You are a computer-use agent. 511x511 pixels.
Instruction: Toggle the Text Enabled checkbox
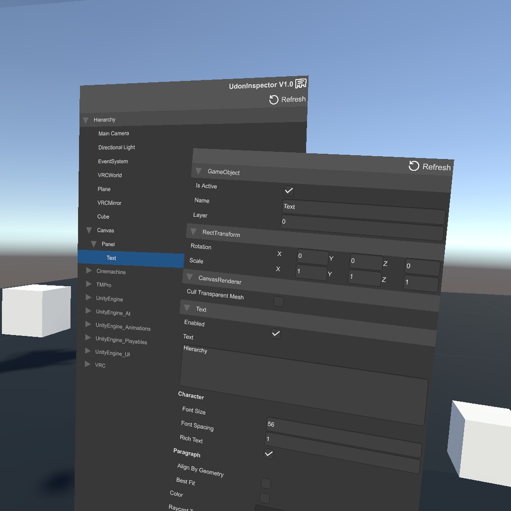275,333
